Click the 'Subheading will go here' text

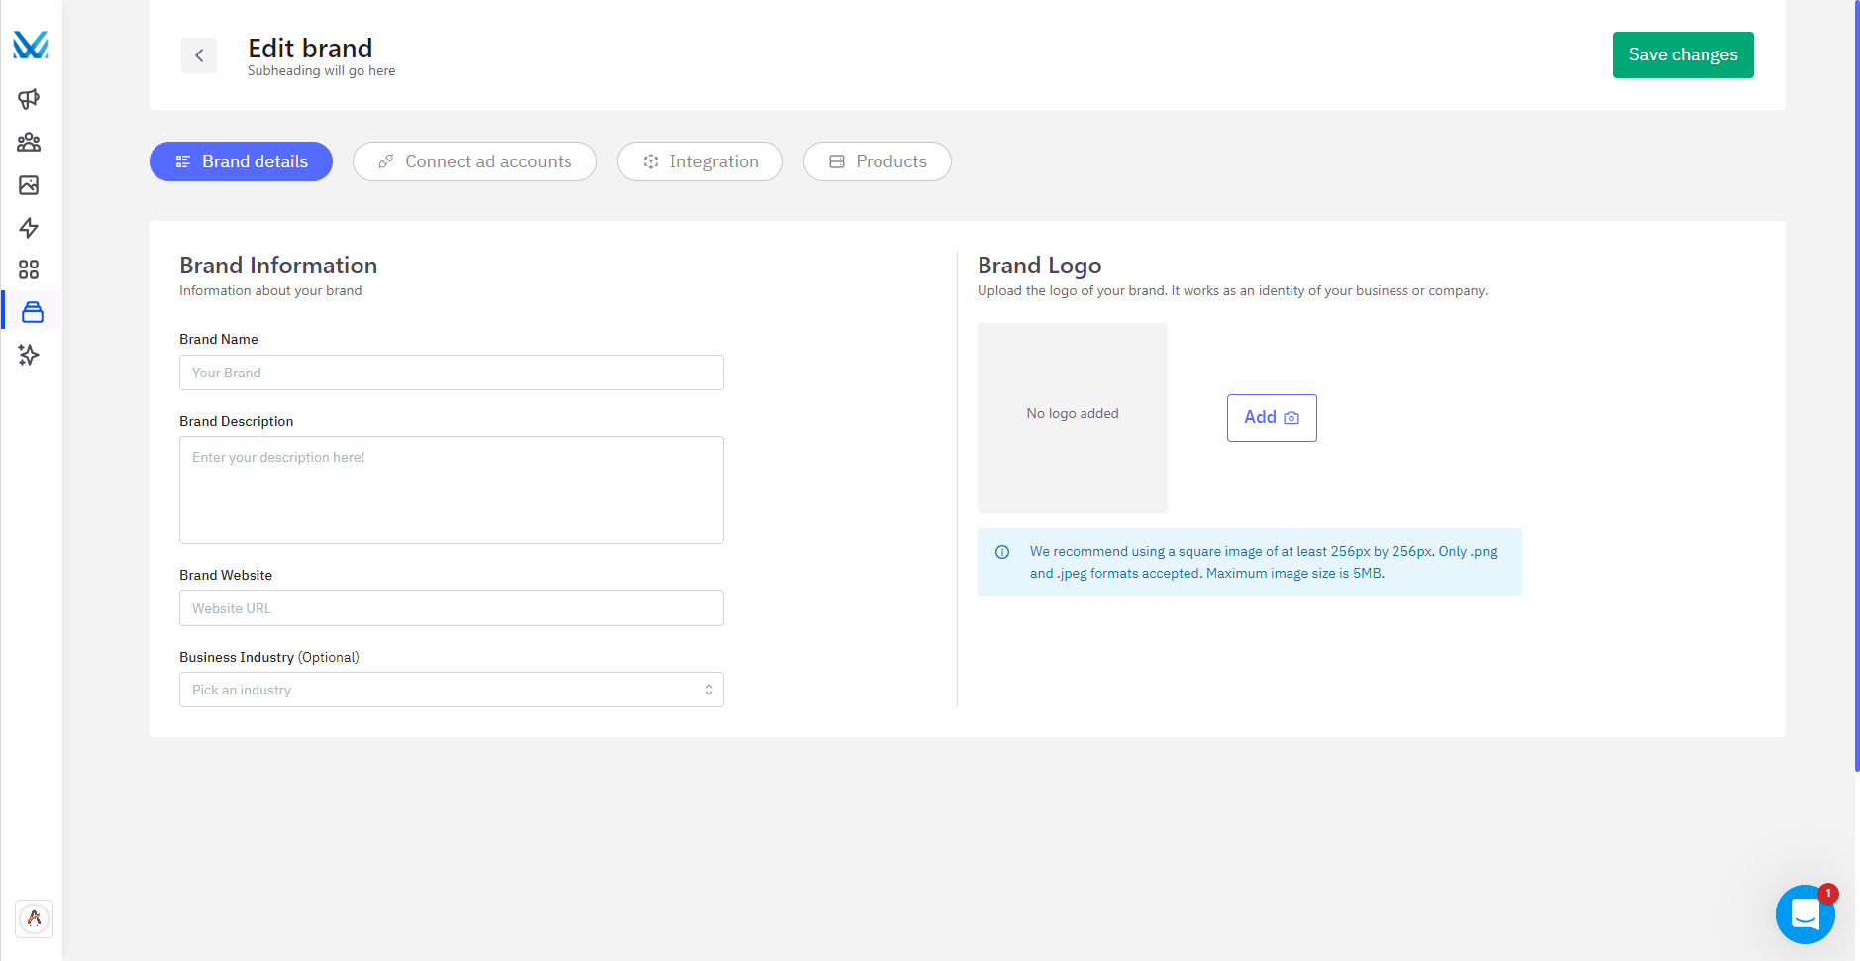pos(322,71)
